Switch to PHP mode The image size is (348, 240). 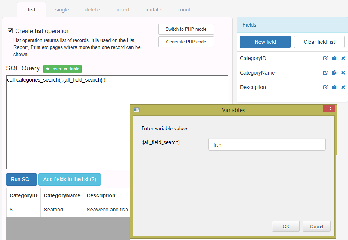[186, 29]
